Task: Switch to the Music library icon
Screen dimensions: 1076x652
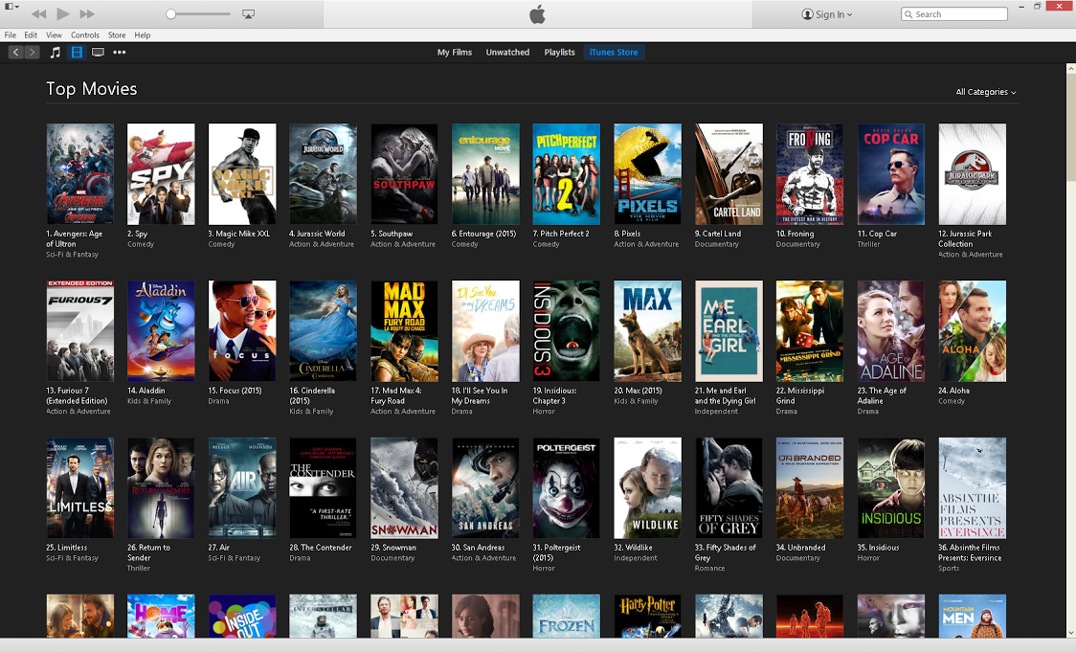Action: point(56,52)
